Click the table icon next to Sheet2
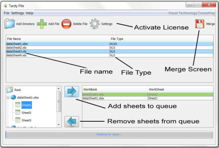Image resolution: width=219 pixels, height=148 pixels. click(x=18, y=112)
